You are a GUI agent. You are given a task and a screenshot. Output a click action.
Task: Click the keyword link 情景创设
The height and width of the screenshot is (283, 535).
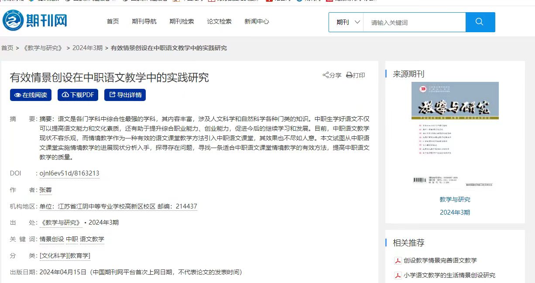51,239
